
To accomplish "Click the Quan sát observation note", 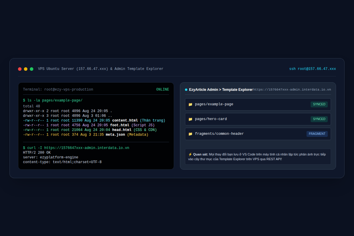I will pyautogui.click(x=258, y=157).
